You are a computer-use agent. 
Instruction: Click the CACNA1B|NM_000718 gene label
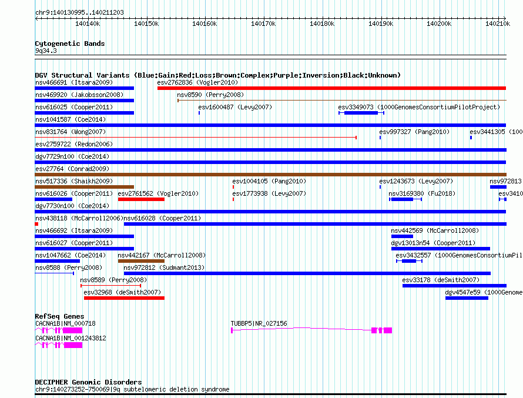tap(65, 323)
